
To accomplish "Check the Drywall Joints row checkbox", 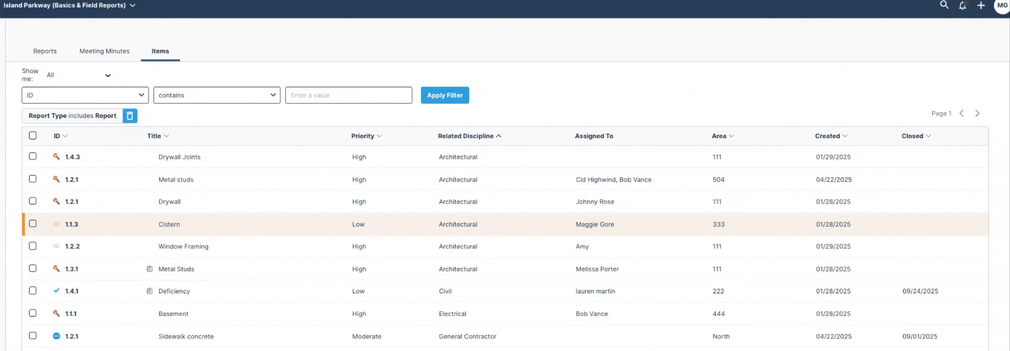I will (33, 157).
